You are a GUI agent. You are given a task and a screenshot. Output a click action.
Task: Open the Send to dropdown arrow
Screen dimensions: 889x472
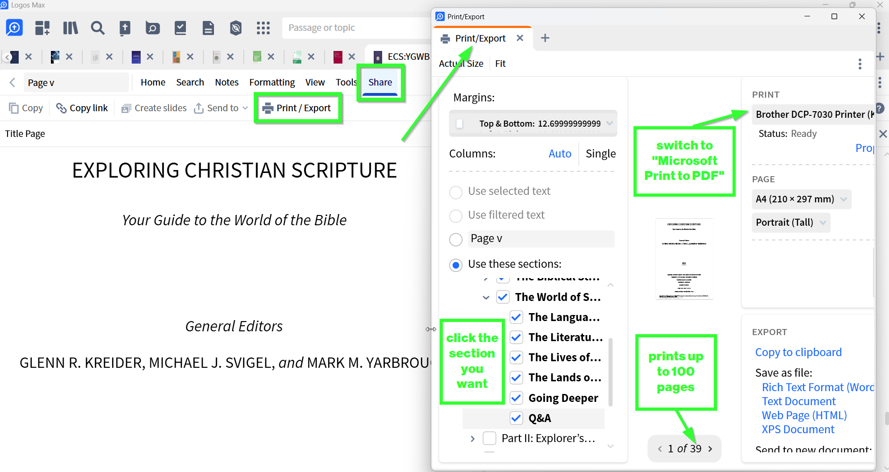tap(245, 108)
